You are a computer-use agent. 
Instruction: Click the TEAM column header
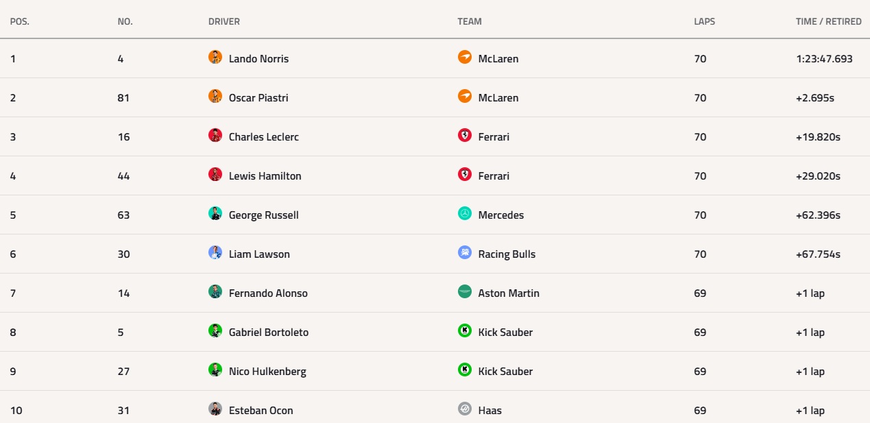coord(470,21)
